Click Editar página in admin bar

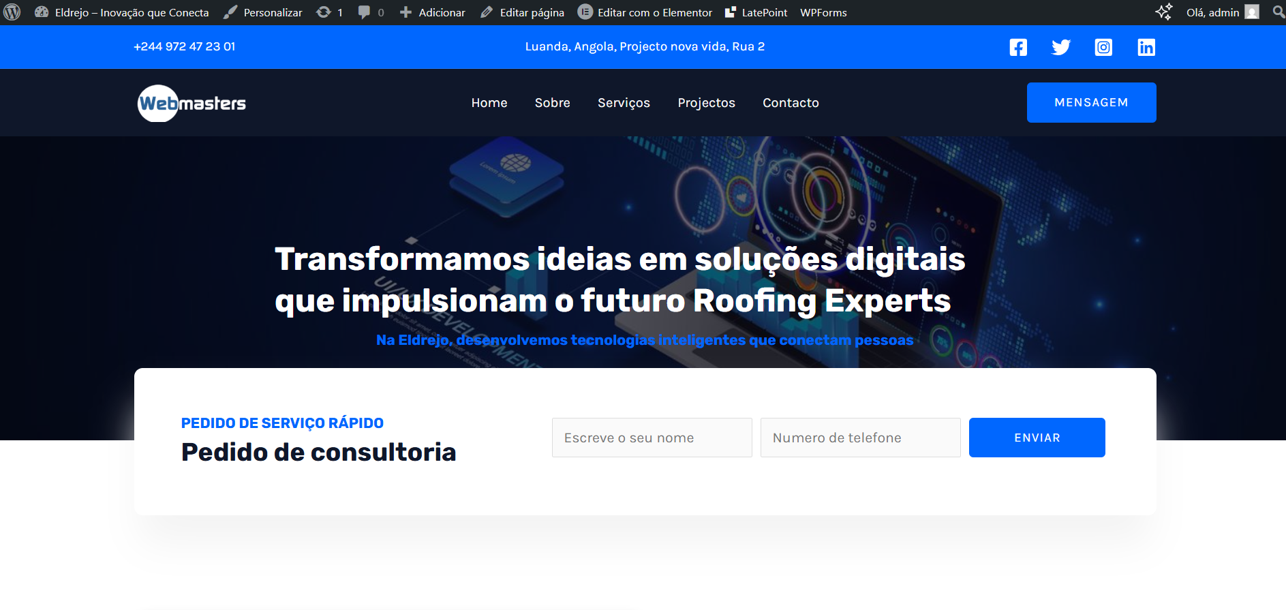[x=522, y=12]
